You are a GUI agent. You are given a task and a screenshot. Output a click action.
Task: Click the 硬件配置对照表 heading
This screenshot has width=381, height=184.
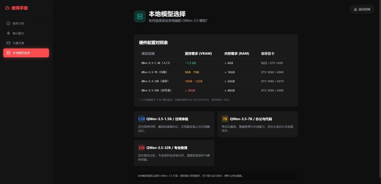point(153,43)
